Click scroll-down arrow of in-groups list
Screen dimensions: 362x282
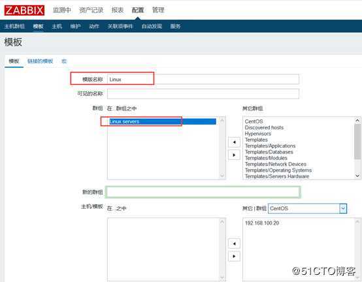(x=222, y=176)
